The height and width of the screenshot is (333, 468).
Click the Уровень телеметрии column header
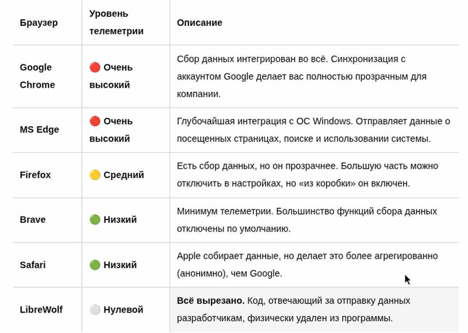tap(116, 23)
